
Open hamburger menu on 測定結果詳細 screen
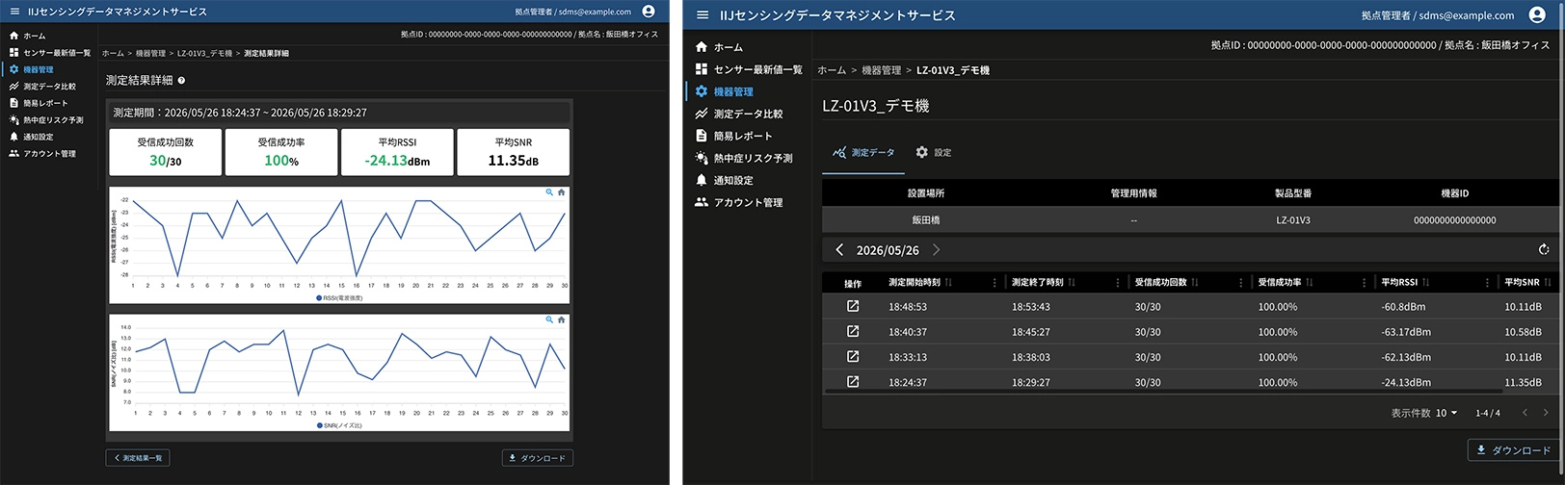[13, 12]
